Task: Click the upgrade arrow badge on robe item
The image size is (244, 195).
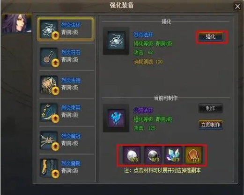Action: pyautogui.click(x=55, y=91)
